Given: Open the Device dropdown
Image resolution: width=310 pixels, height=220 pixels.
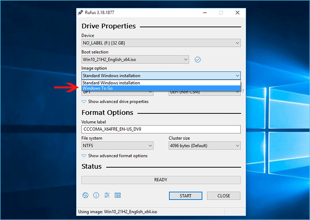Looking at the screenshot, I should point(161,43).
